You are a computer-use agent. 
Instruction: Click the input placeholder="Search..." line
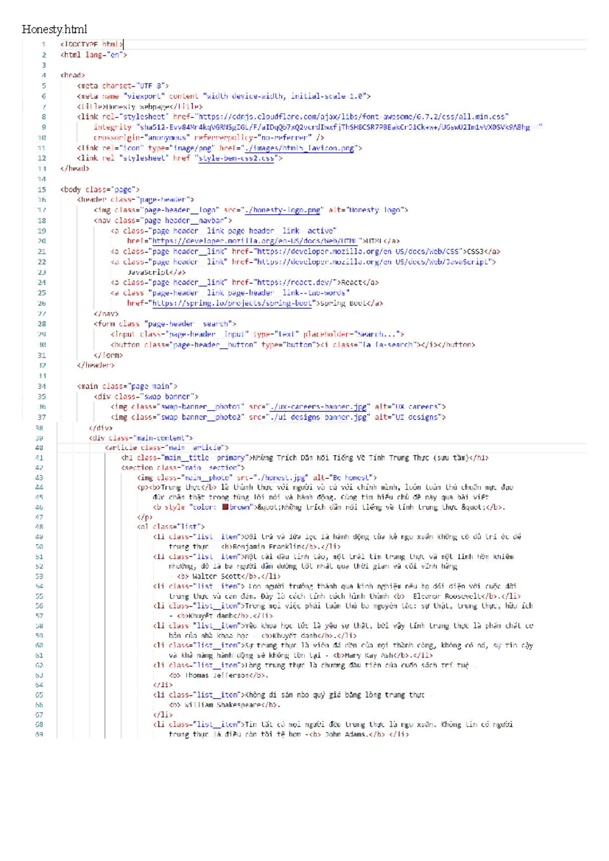[x=257, y=334]
